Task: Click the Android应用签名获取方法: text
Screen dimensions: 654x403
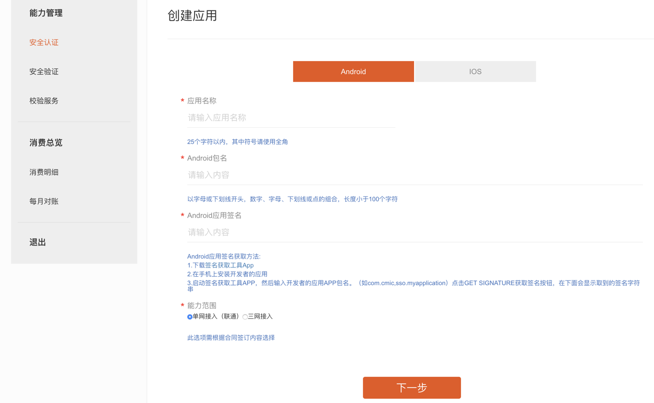Action: coord(224,257)
